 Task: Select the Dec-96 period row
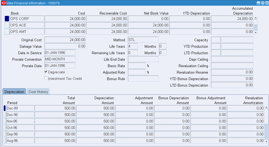20,115
